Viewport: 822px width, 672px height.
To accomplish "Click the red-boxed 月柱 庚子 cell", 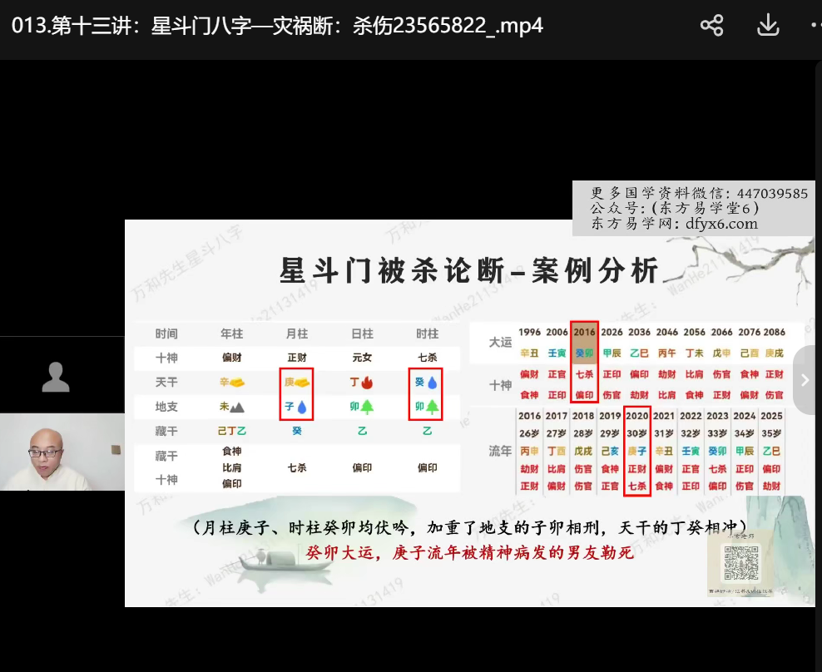I will coord(296,394).
